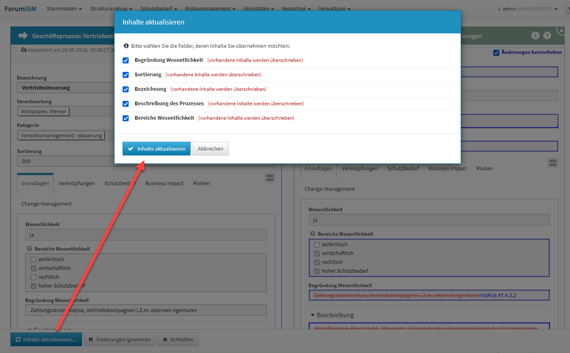Toggle Beschreibung des Prozesses checkbox

pyautogui.click(x=126, y=104)
